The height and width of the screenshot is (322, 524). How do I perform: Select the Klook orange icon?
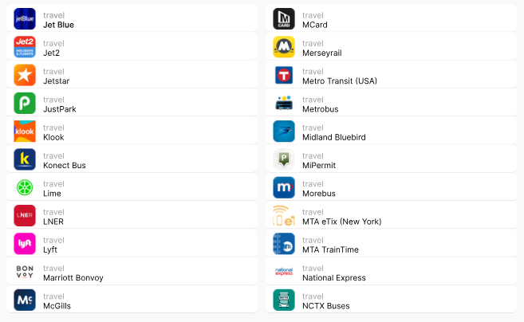25,132
